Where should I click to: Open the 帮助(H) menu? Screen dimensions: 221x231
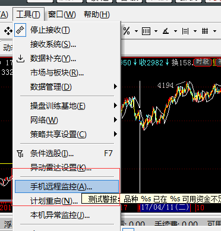coord(97,14)
